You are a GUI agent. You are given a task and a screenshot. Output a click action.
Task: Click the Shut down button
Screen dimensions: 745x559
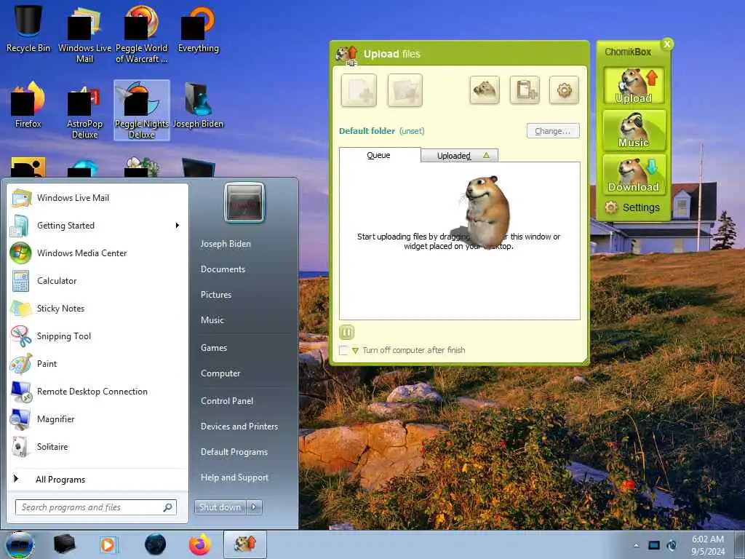(x=220, y=507)
